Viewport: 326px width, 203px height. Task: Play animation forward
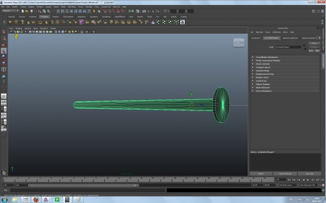tap(308, 180)
